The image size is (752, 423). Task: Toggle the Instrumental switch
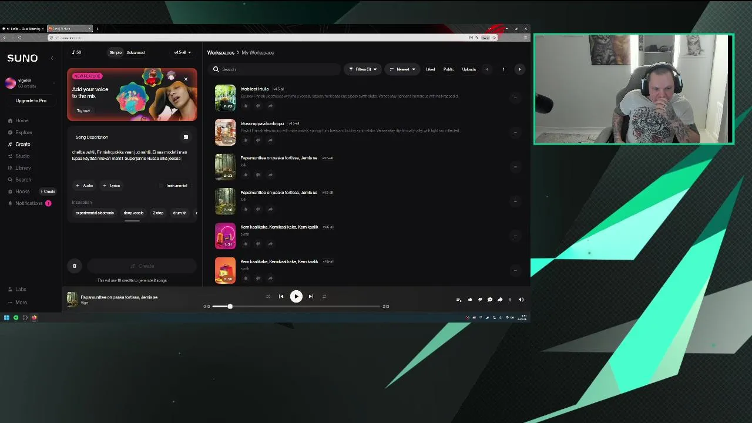tap(173, 186)
